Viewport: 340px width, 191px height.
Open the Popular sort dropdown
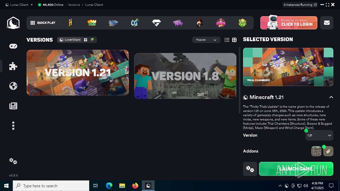tap(206, 40)
